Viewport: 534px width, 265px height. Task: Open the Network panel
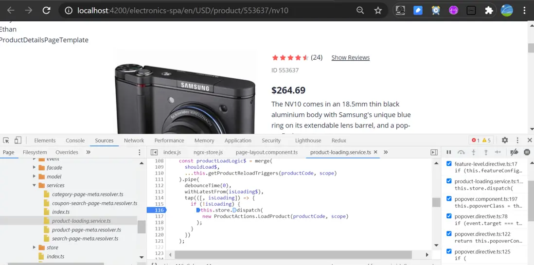pos(134,141)
